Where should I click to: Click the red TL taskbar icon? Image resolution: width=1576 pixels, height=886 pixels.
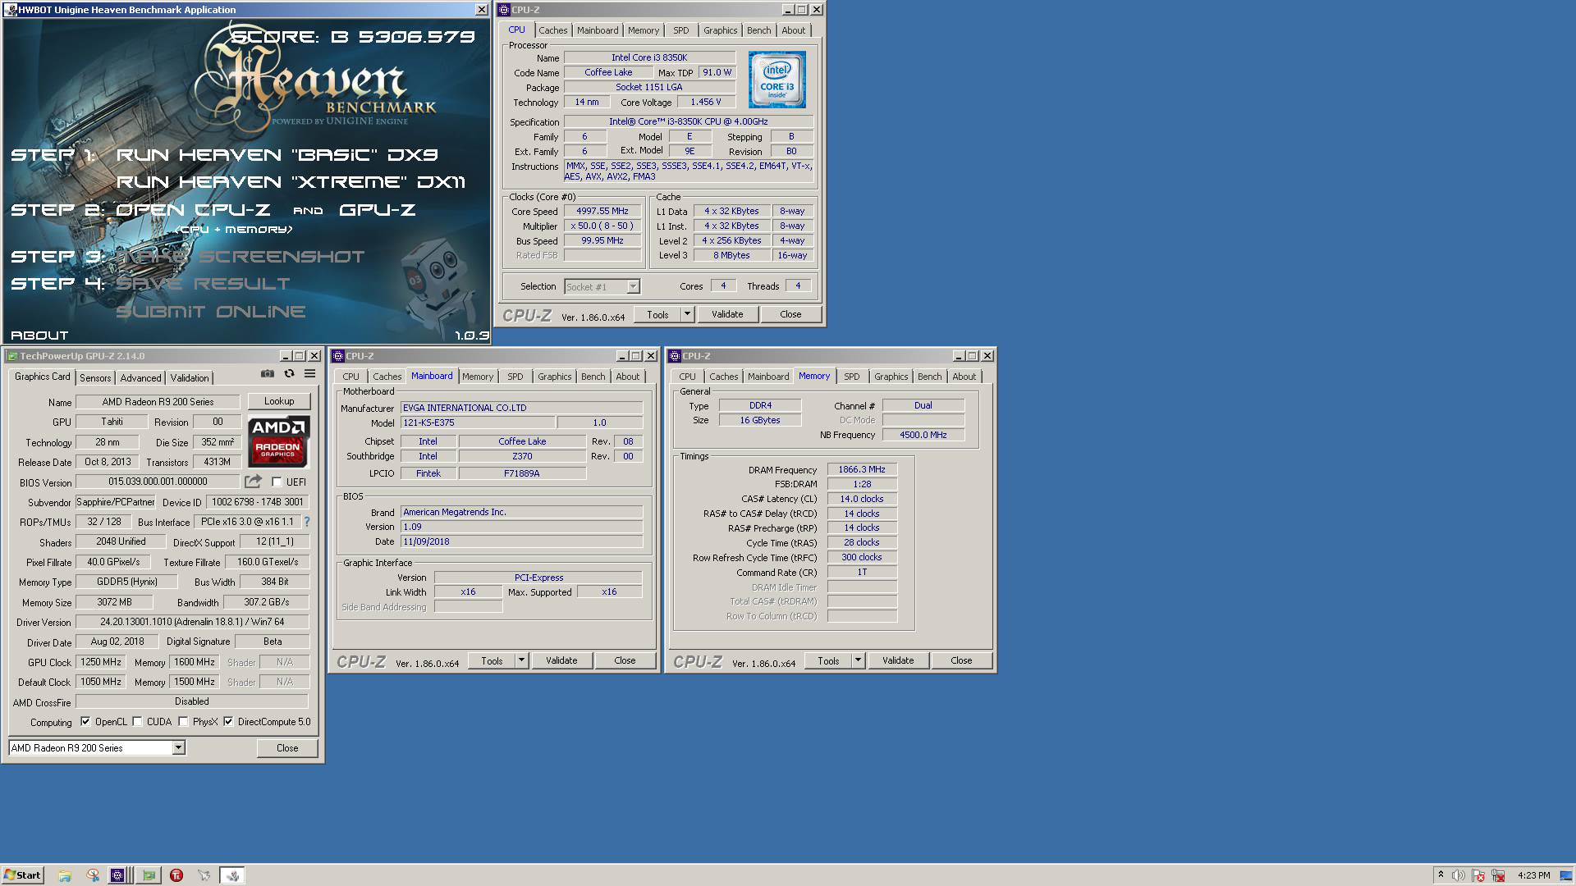click(x=176, y=875)
